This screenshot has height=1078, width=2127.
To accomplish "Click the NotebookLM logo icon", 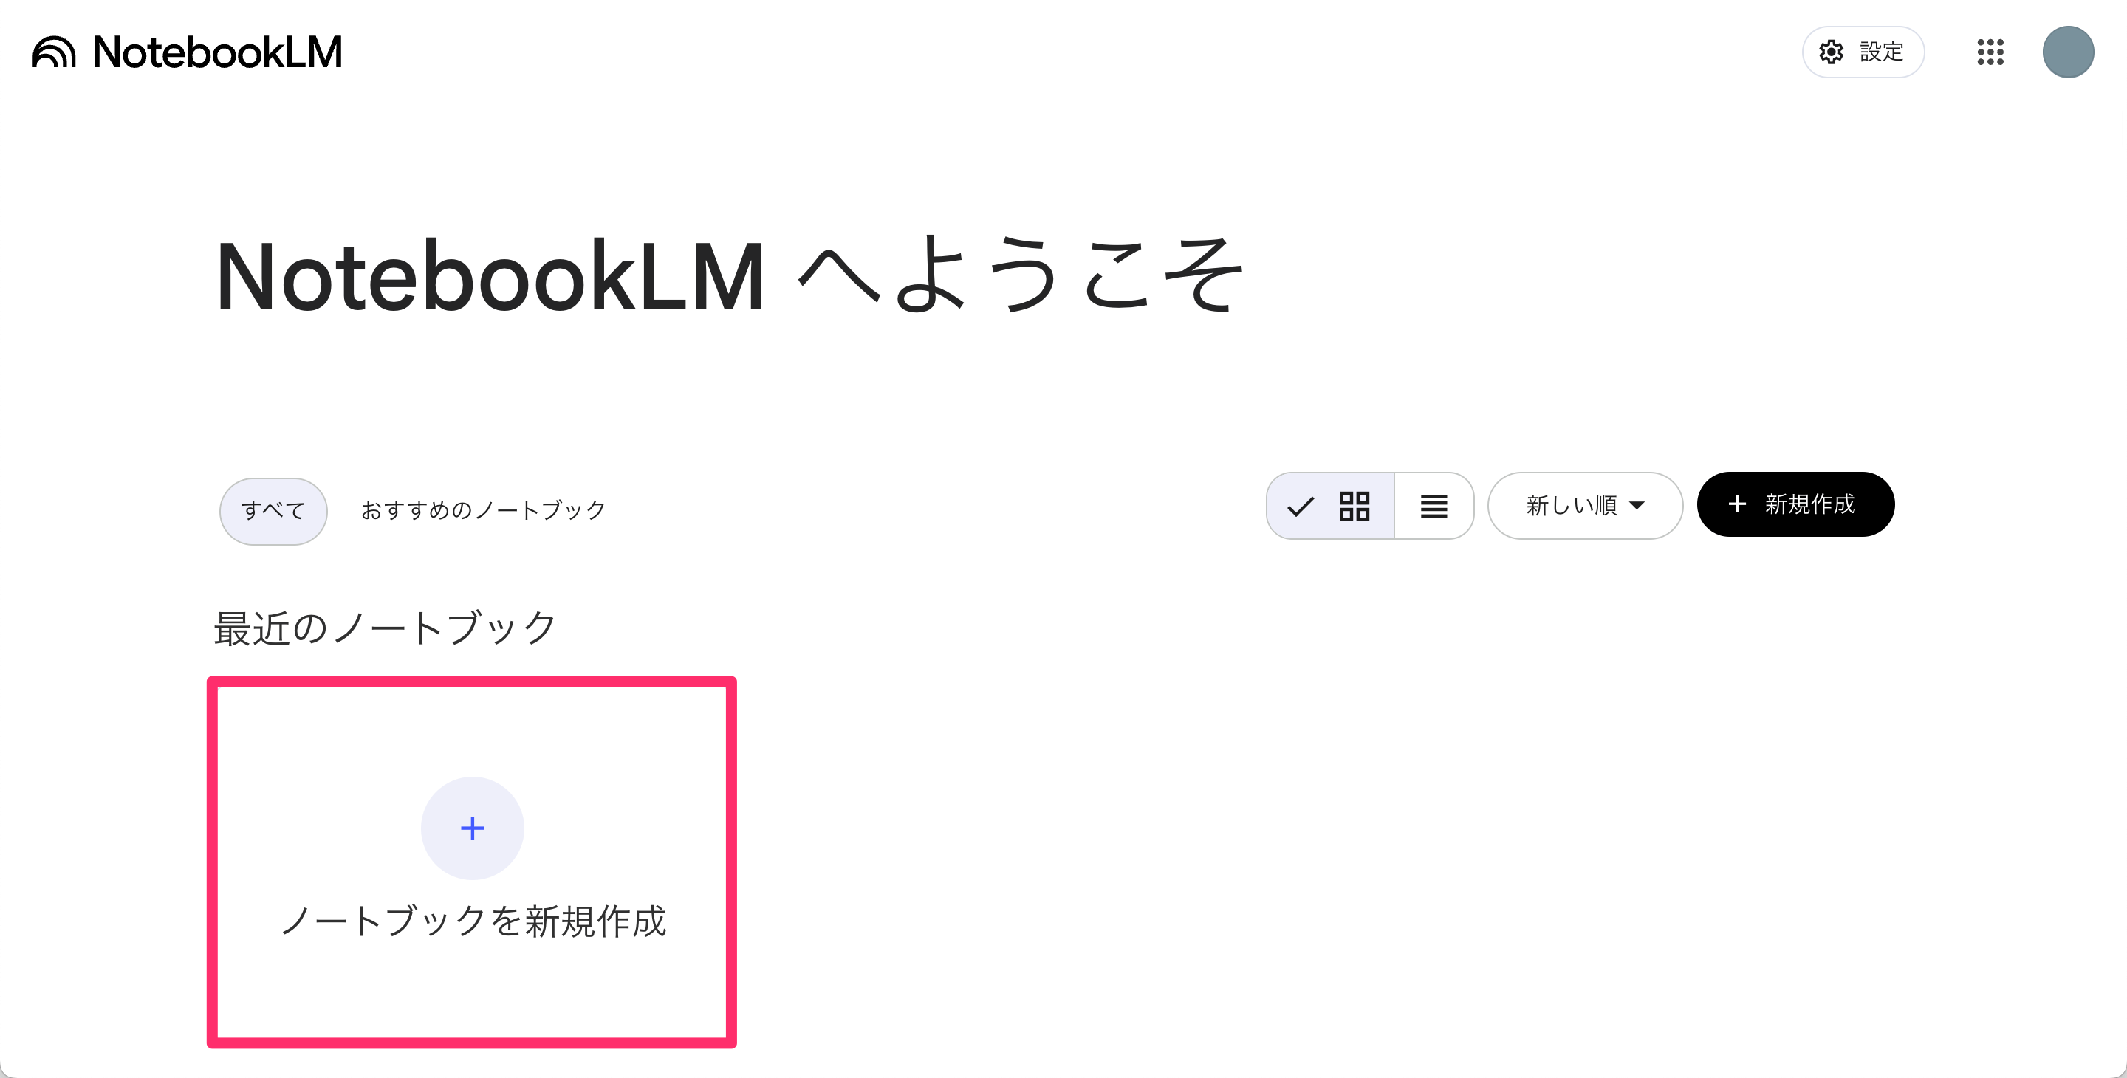I will pyautogui.click(x=54, y=52).
